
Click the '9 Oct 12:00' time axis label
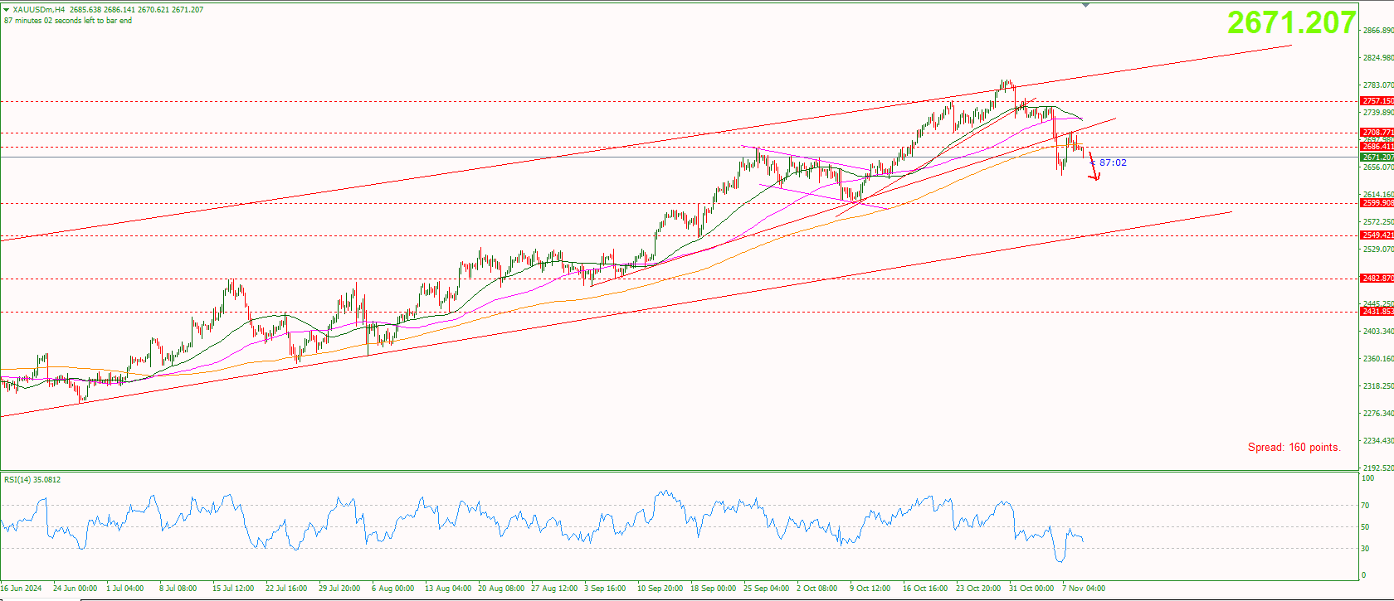[x=870, y=589]
